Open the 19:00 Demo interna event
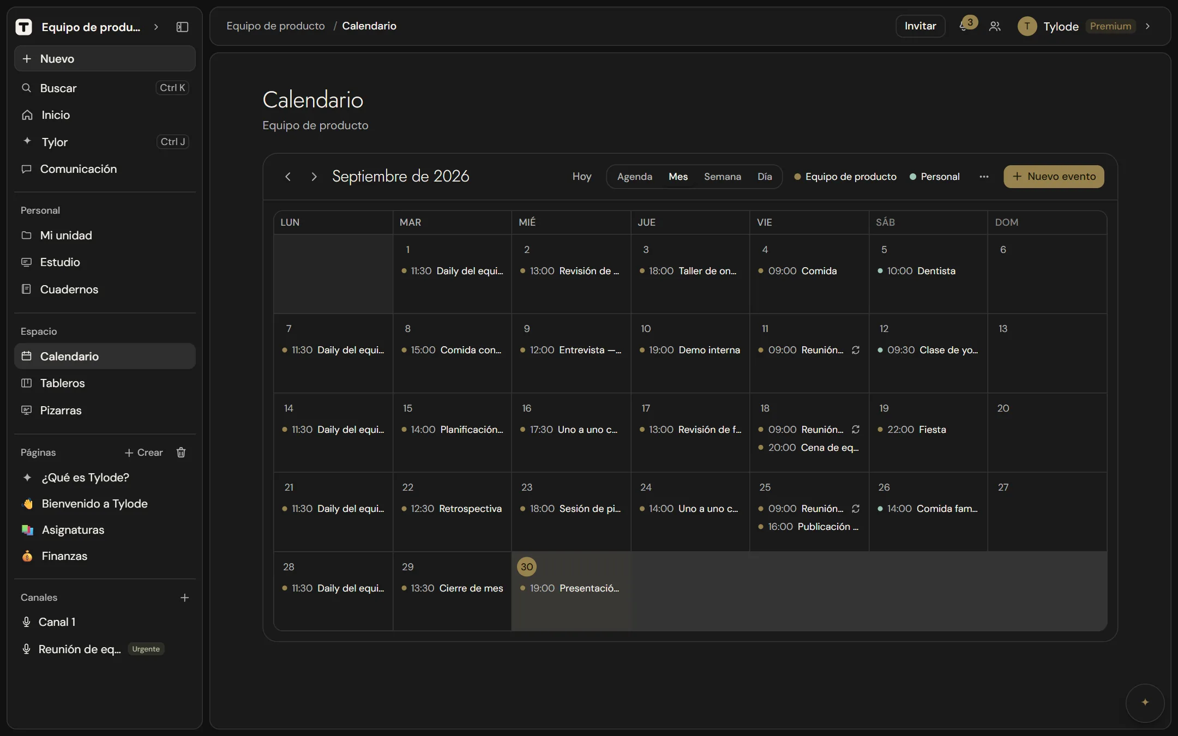 pos(690,350)
